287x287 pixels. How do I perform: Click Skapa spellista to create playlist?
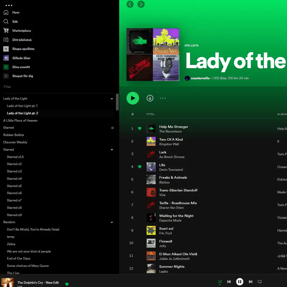(x=23, y=49)
